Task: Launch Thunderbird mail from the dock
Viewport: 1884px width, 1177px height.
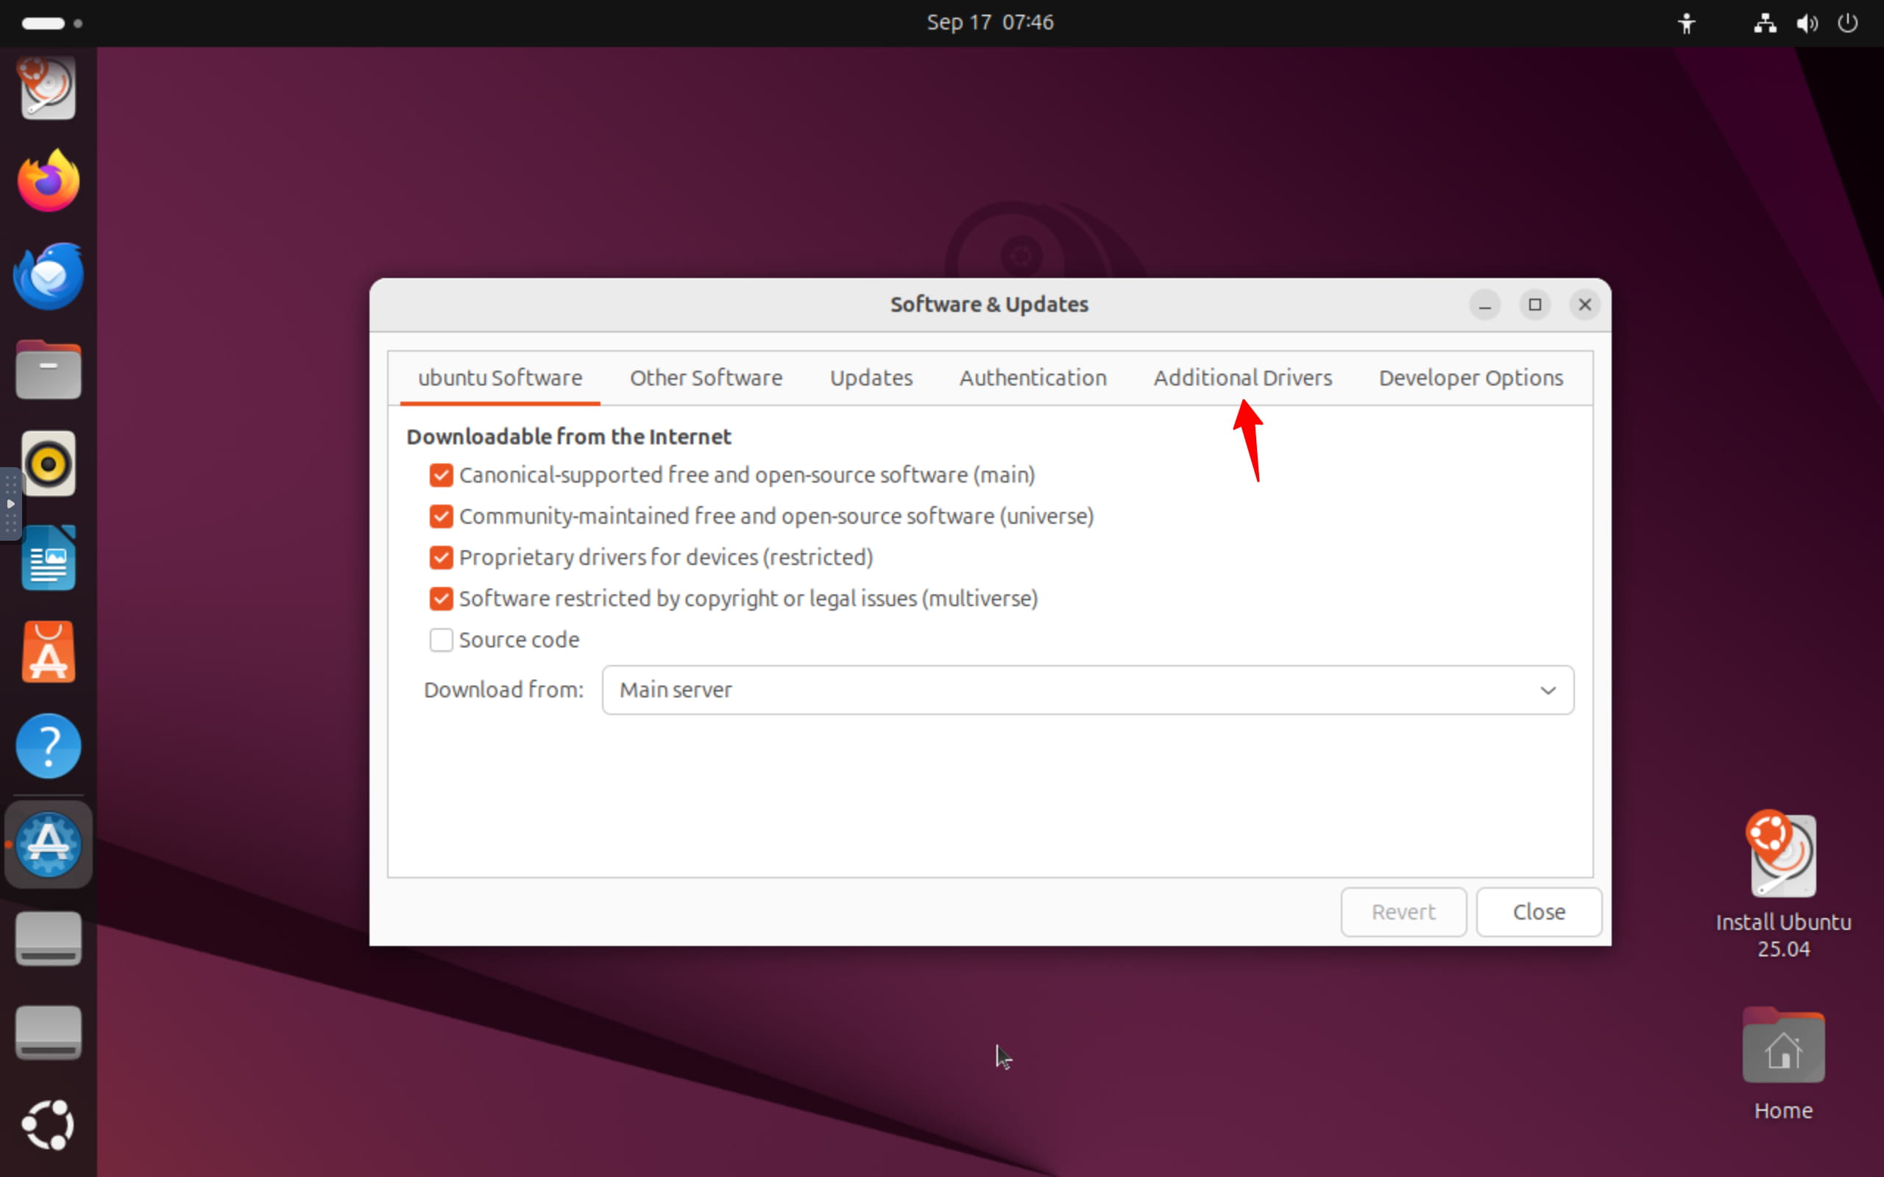Action: coord(49,276)
